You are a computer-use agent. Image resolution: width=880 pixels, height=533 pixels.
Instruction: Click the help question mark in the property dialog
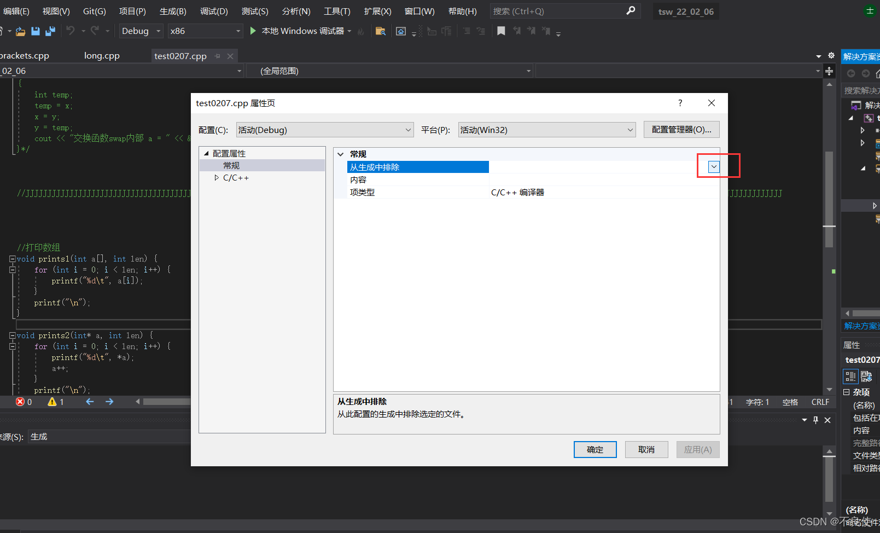click(x=680, y=103)
